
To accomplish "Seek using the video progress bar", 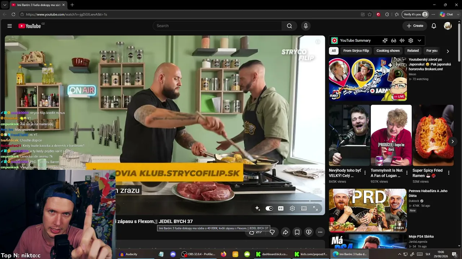I will coord(165,201).
